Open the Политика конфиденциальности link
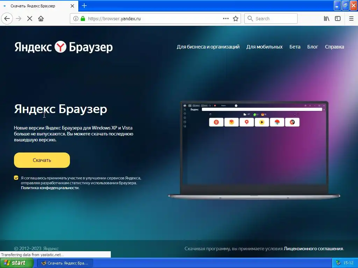Image resolution: width=358 pixels, height=268 pixels. point(50,188)
